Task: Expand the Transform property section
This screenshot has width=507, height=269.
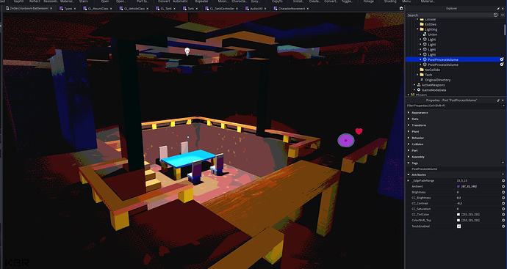Action: pos(409,125)
